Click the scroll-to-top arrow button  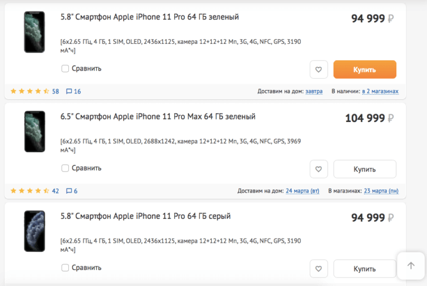411,265
